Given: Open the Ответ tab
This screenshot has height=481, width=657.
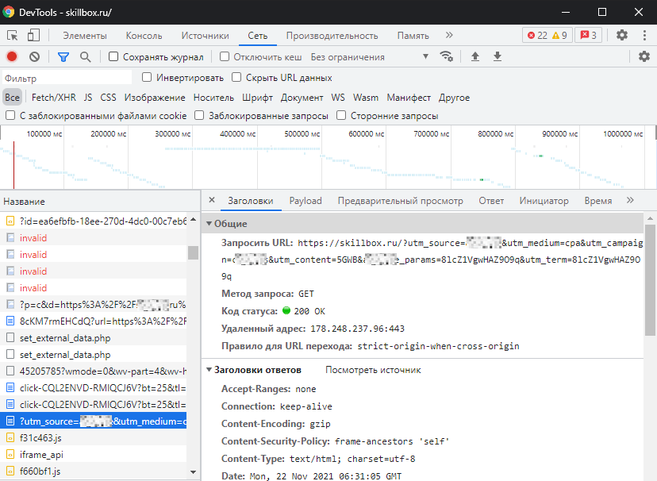Looking at the screenshot, I should click(x=491, y=201).
